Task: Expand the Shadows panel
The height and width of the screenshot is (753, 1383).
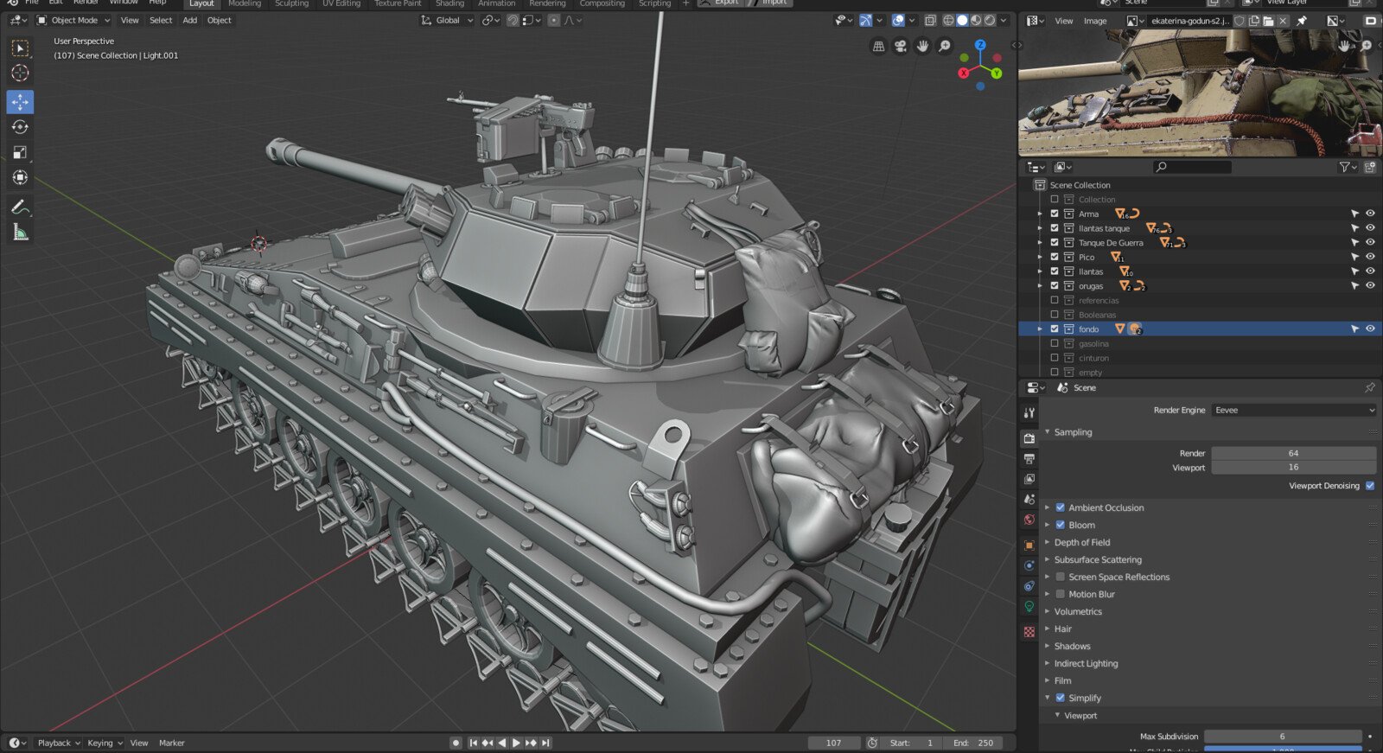Action: click(1072, 646)
